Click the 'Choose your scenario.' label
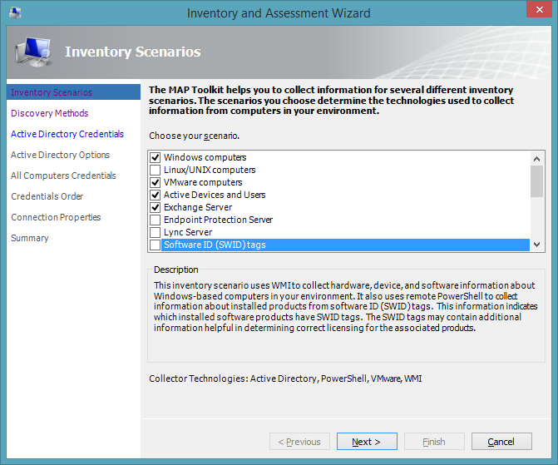Image resolution: width=558 pixels, height=465 pixels. [x=194, y=136]
